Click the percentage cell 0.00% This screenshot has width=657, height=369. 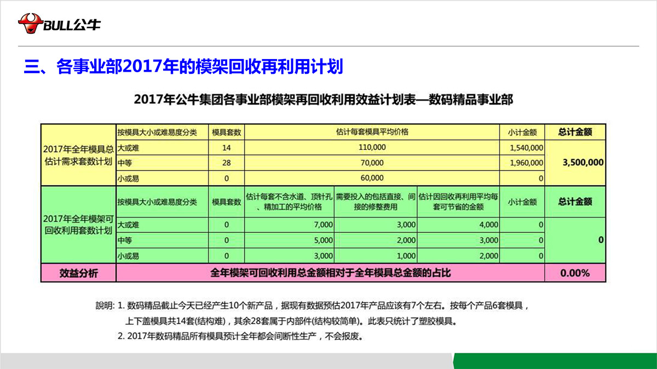(575, 273)
